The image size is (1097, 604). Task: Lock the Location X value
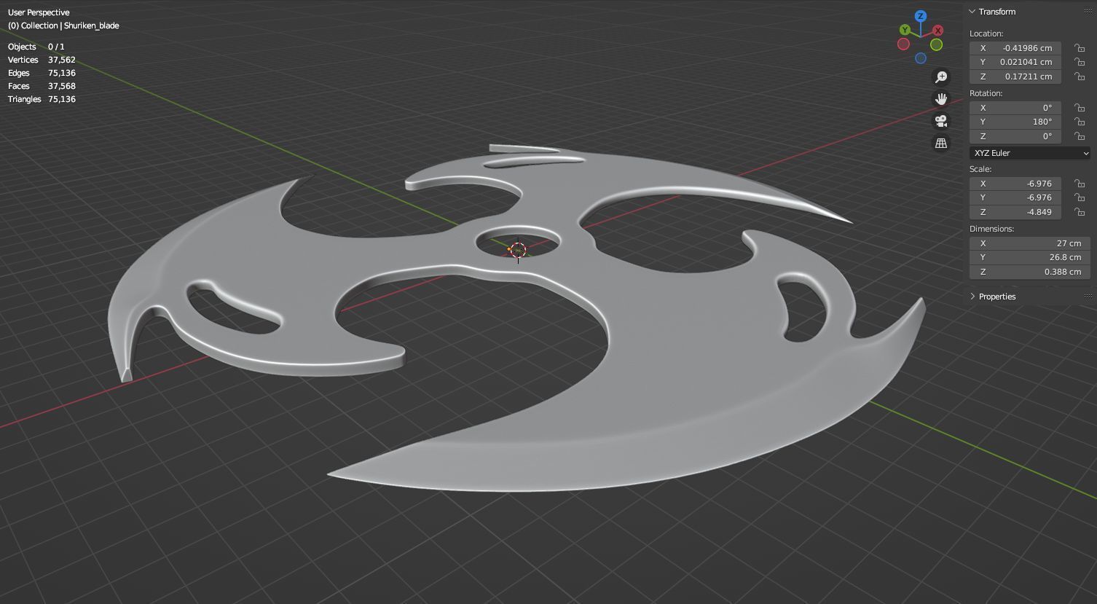pos(1080,48)
